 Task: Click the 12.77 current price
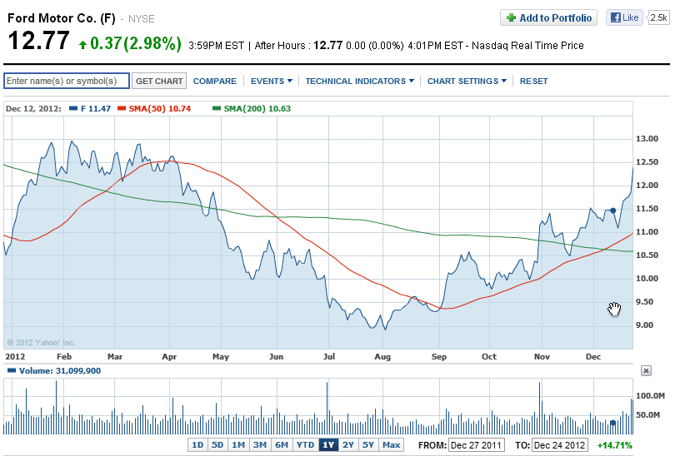point(38,41)
